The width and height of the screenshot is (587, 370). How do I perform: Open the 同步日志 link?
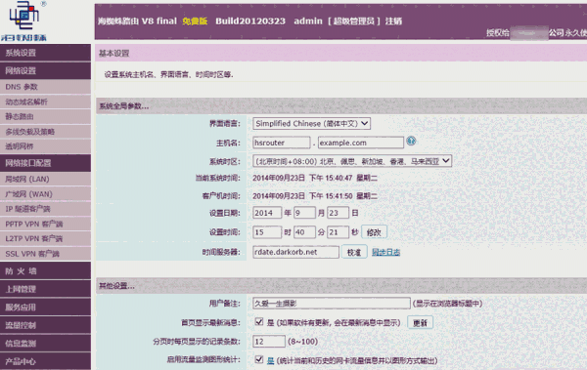386,252
